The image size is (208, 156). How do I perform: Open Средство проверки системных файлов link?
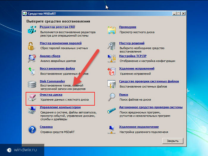(x=149, y=81)
